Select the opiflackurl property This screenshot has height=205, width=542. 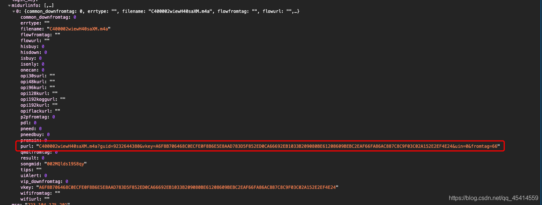40,111
